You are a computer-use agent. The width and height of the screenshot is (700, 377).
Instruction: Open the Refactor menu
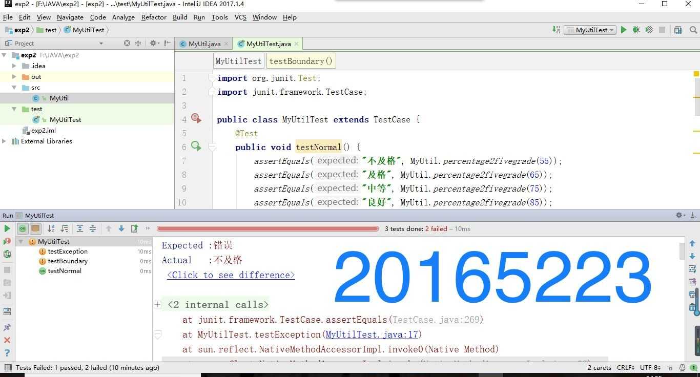pyautogui.click(x=154, y=17)
